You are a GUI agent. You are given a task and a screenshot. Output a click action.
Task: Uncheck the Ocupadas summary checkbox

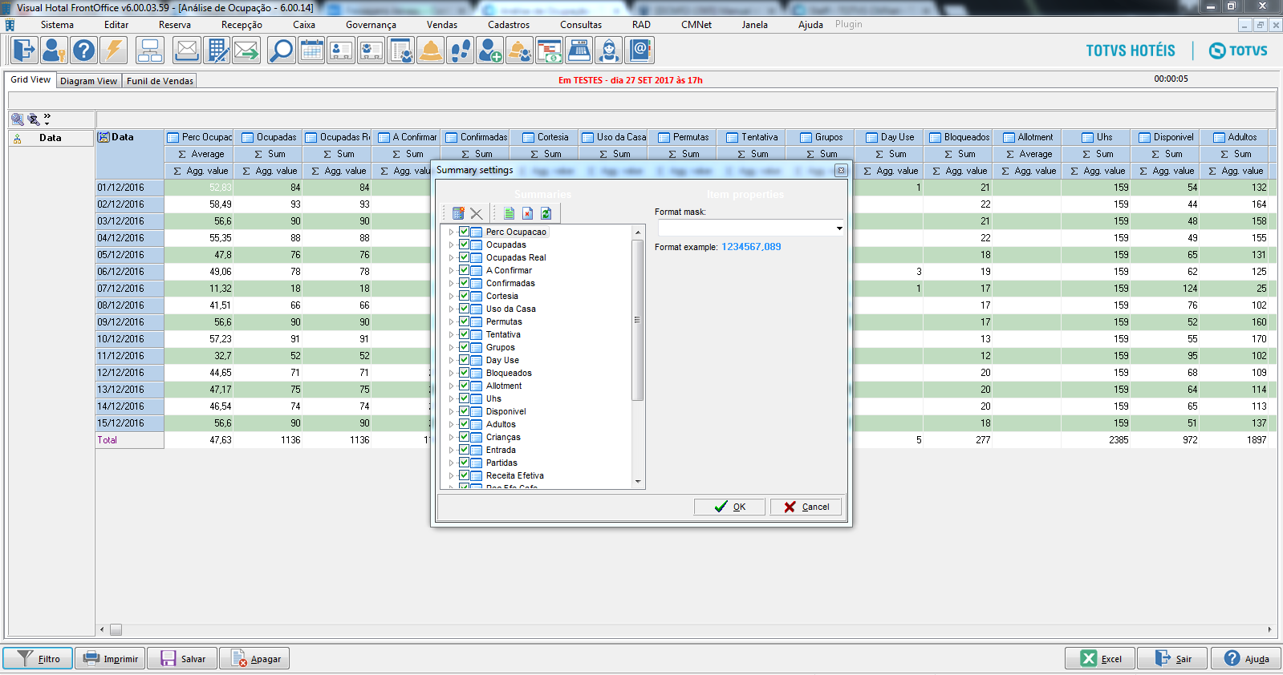click(x=464, y=245)
